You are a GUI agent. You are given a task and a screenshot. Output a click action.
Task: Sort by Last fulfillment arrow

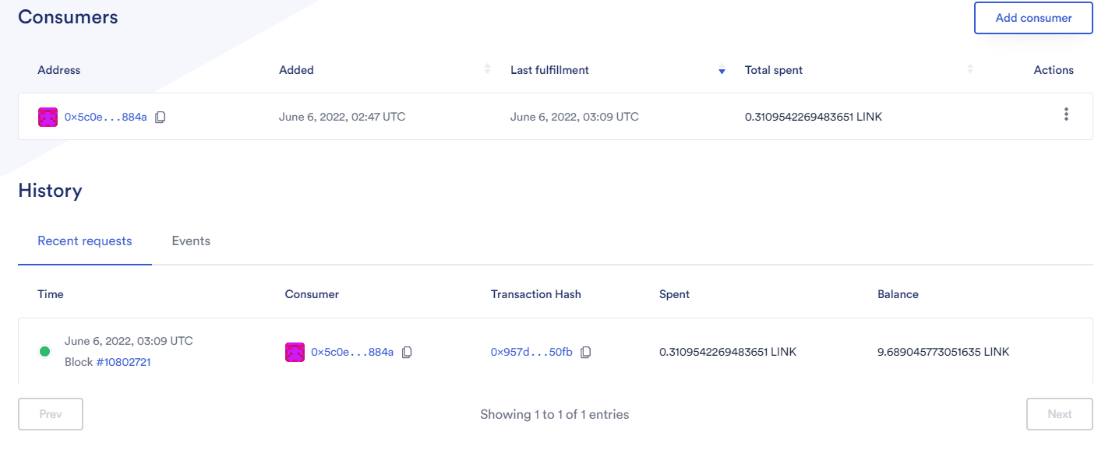tap(722, 71)
